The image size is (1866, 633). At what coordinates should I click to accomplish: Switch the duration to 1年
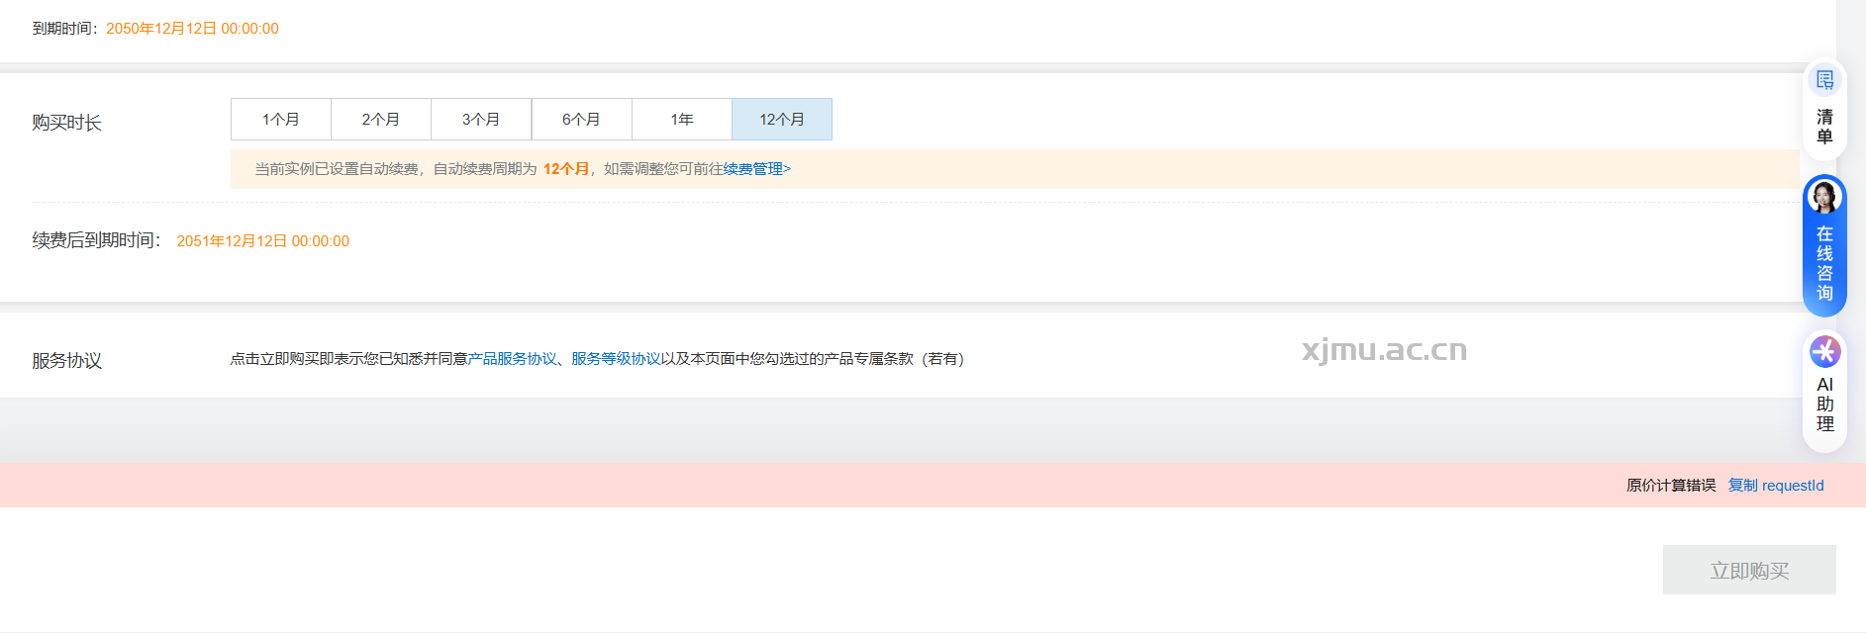[x=681, y=120]
